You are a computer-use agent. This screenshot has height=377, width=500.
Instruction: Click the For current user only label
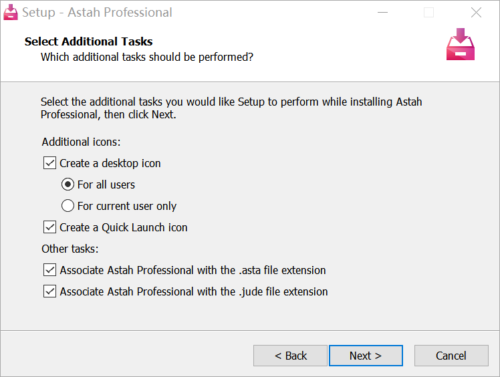tap(127, 206)
